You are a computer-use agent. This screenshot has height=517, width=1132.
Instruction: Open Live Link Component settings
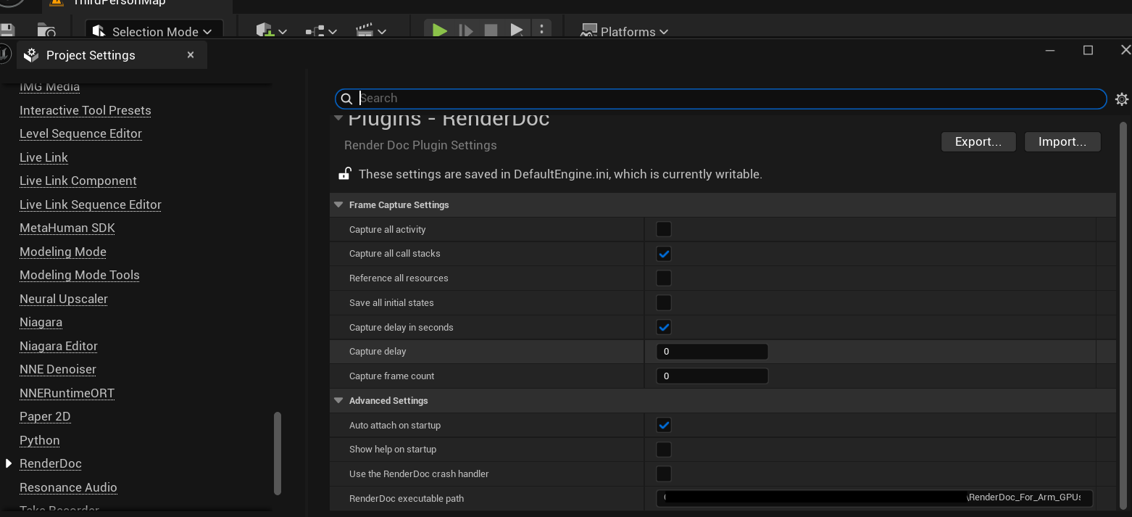tap(78, 181)
